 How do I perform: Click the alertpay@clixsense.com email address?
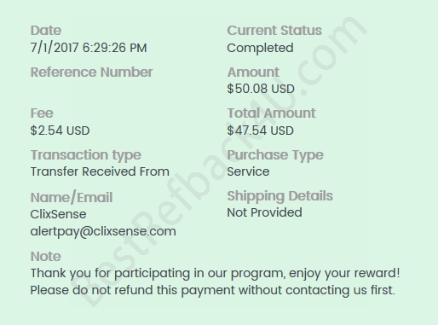(103, 231)
